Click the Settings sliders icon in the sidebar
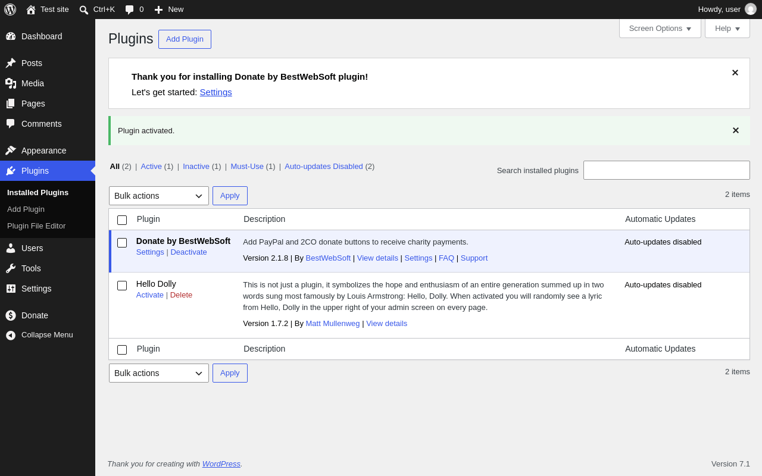 (11, 289)
